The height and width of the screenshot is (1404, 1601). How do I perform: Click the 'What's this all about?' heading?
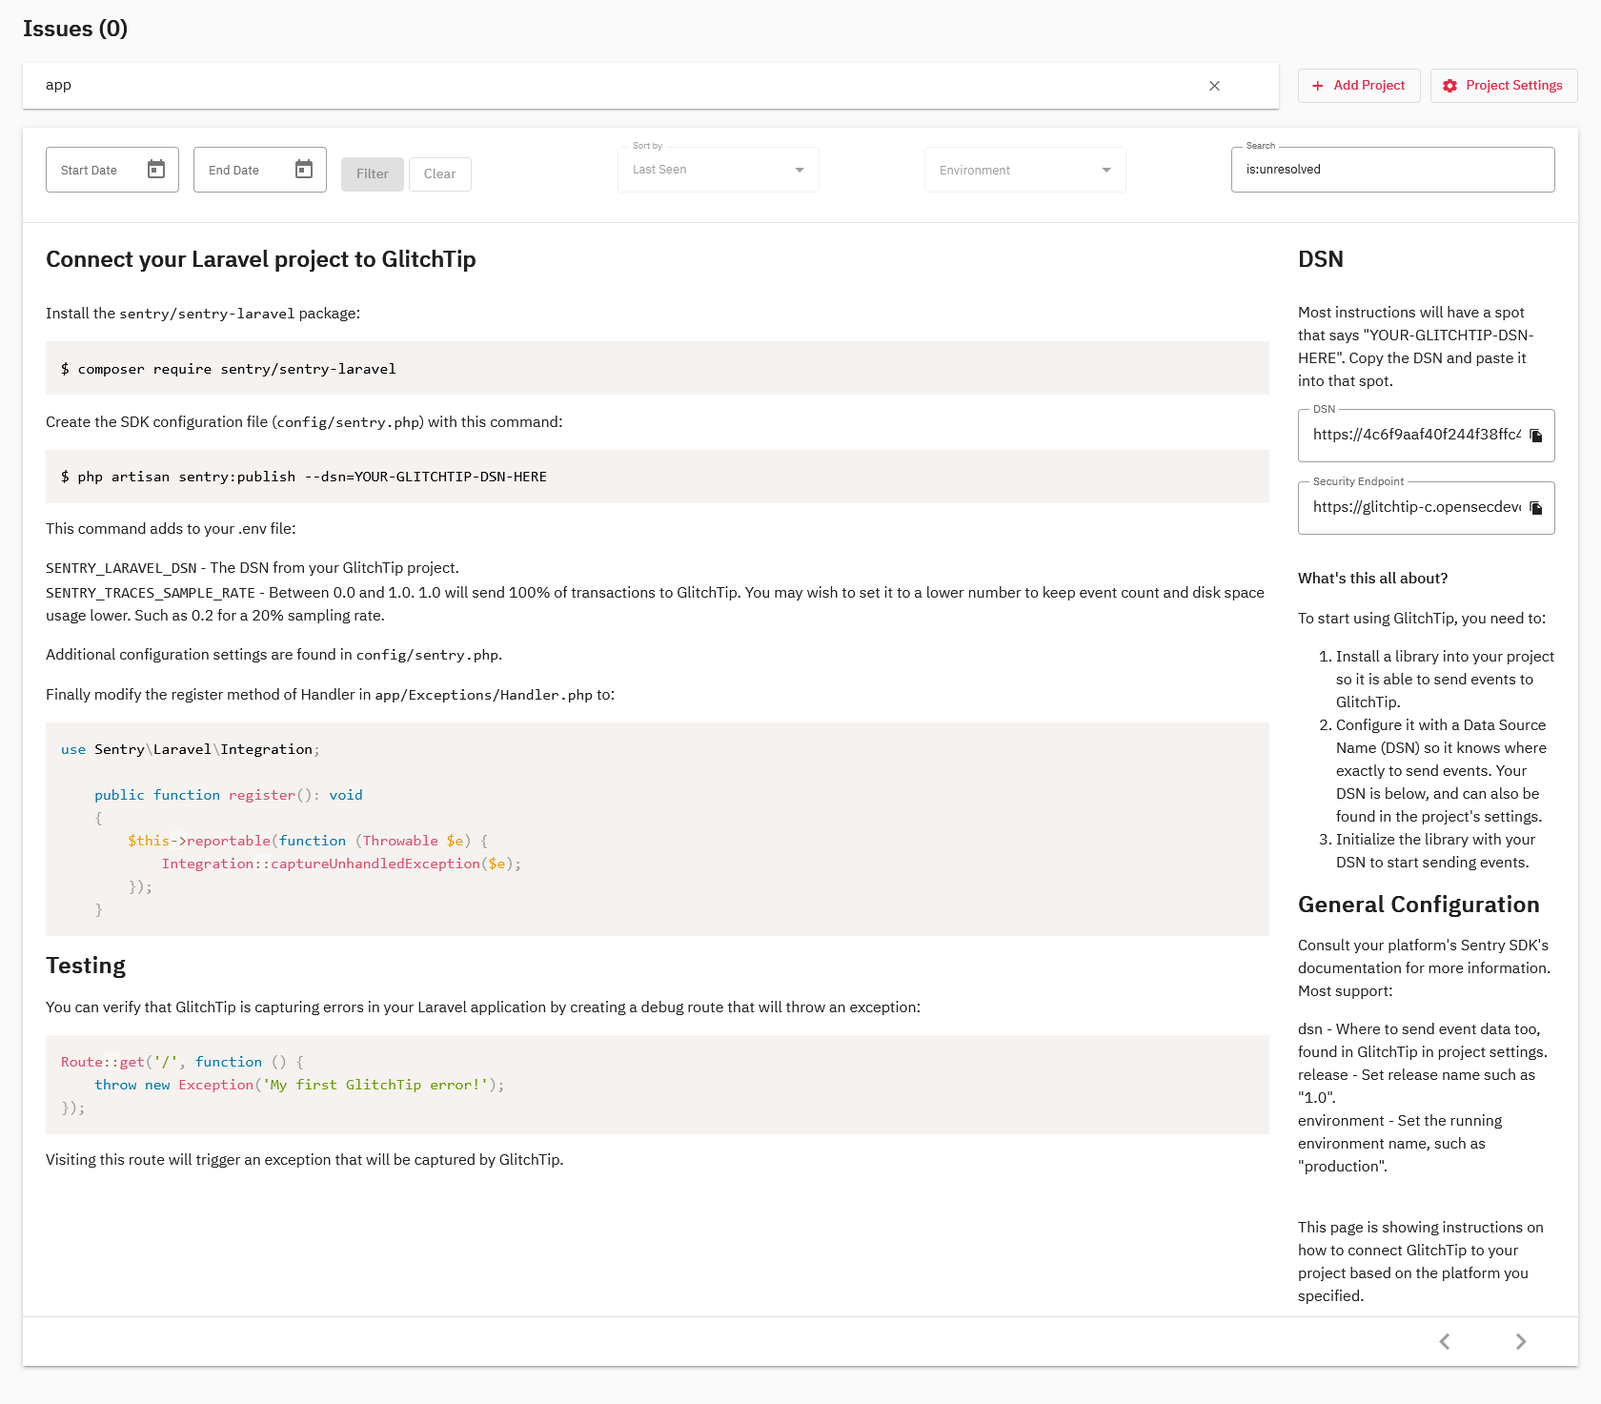(x=1372, y=579)
